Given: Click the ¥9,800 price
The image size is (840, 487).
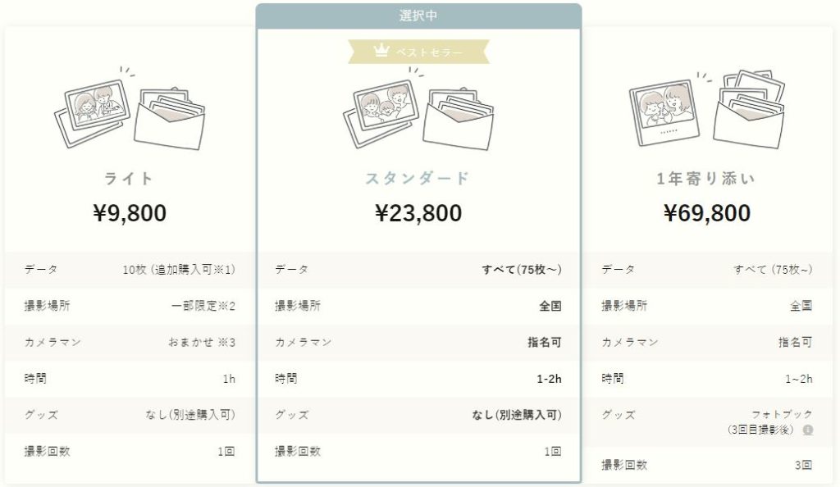Looking at the screenshot, I should tap(130, 213).
